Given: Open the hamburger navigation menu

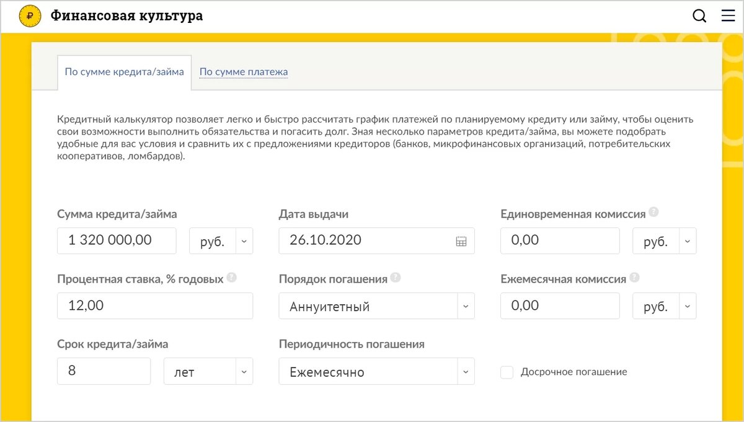Looking at the screenshot, I should point(728,15).
